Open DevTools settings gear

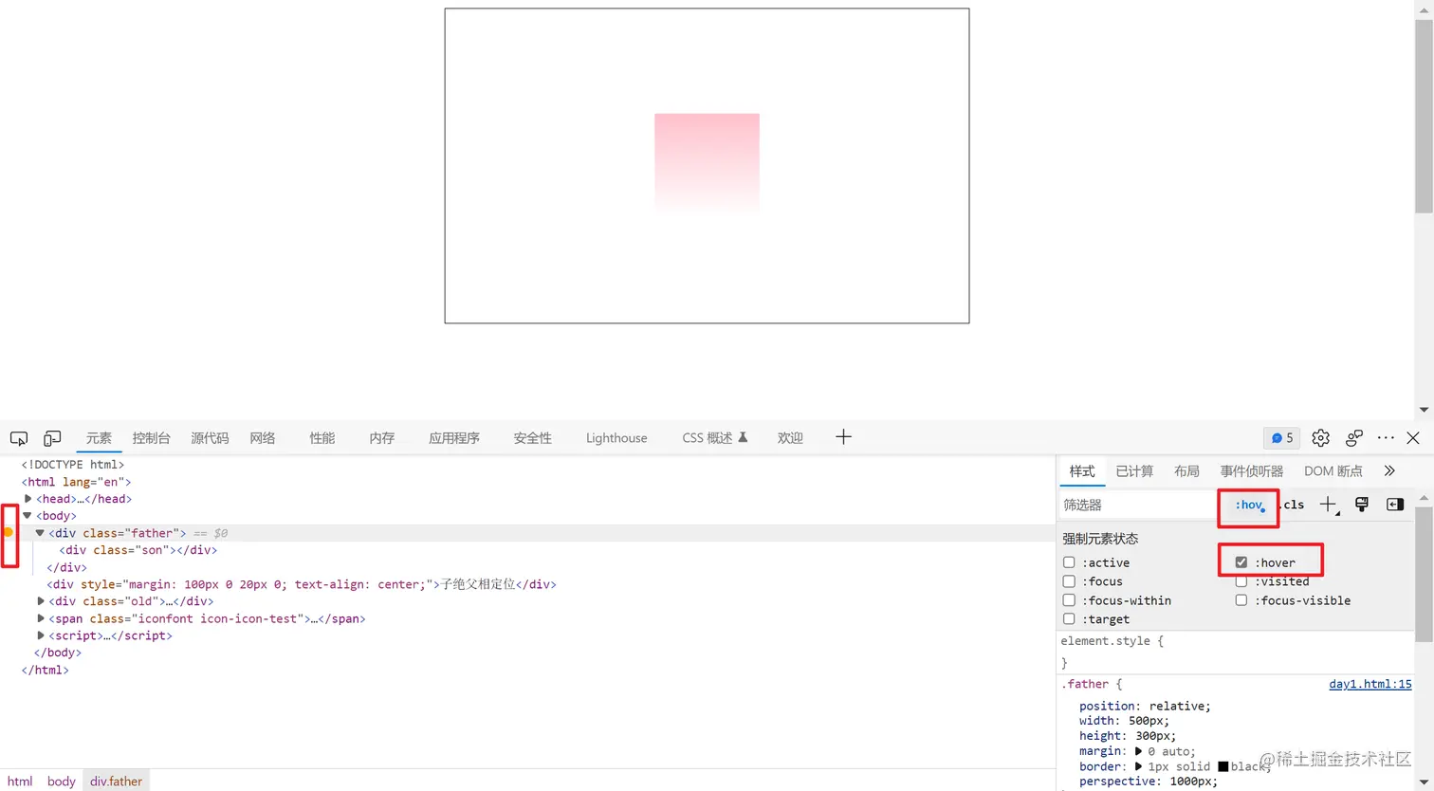coord(1320,438)
